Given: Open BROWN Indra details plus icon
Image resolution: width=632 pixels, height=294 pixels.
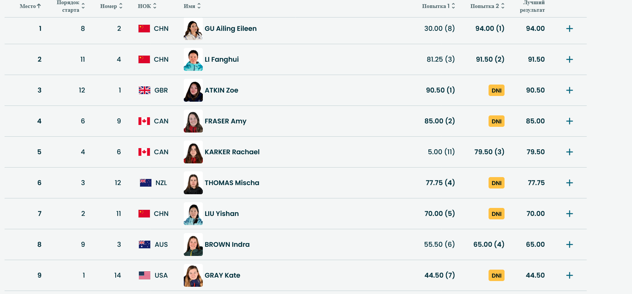Looking at the screenshot, I should (x=569, y=244).
